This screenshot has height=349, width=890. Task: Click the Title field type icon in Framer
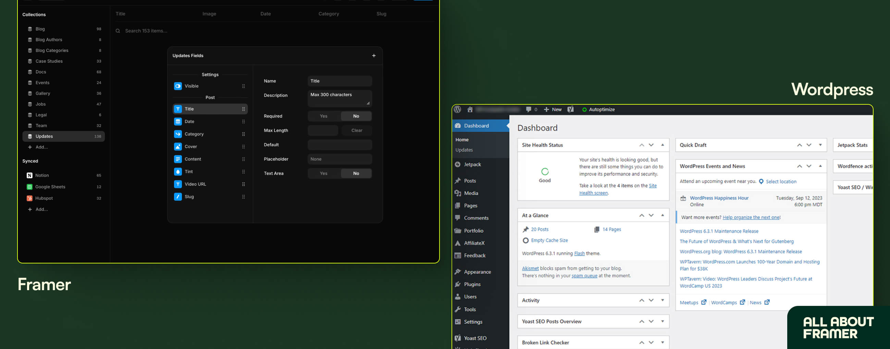(x=177, y=109)
